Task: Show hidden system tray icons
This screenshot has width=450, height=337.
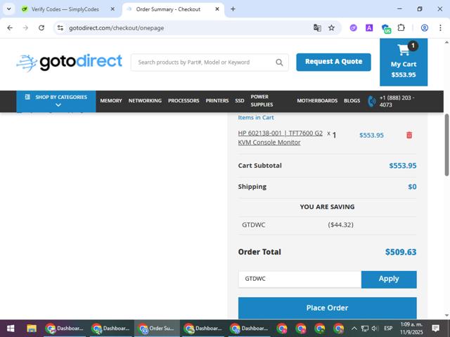Action: click(354, 329)
